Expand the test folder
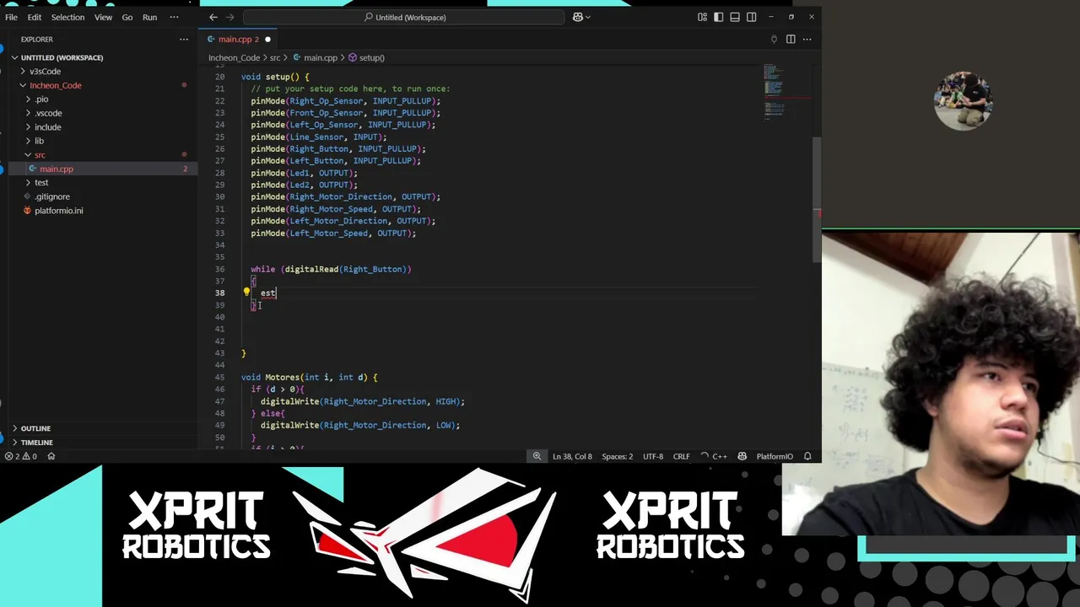This screenshot has height=607, width=1080. (x=41, y=182)
